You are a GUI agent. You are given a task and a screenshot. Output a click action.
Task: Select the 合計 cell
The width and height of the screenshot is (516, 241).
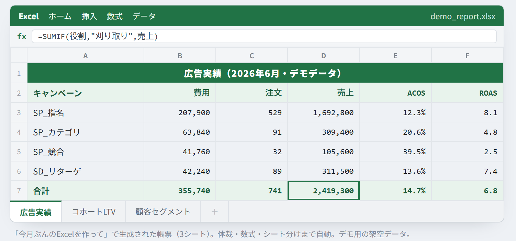click(x=86, y=191)
